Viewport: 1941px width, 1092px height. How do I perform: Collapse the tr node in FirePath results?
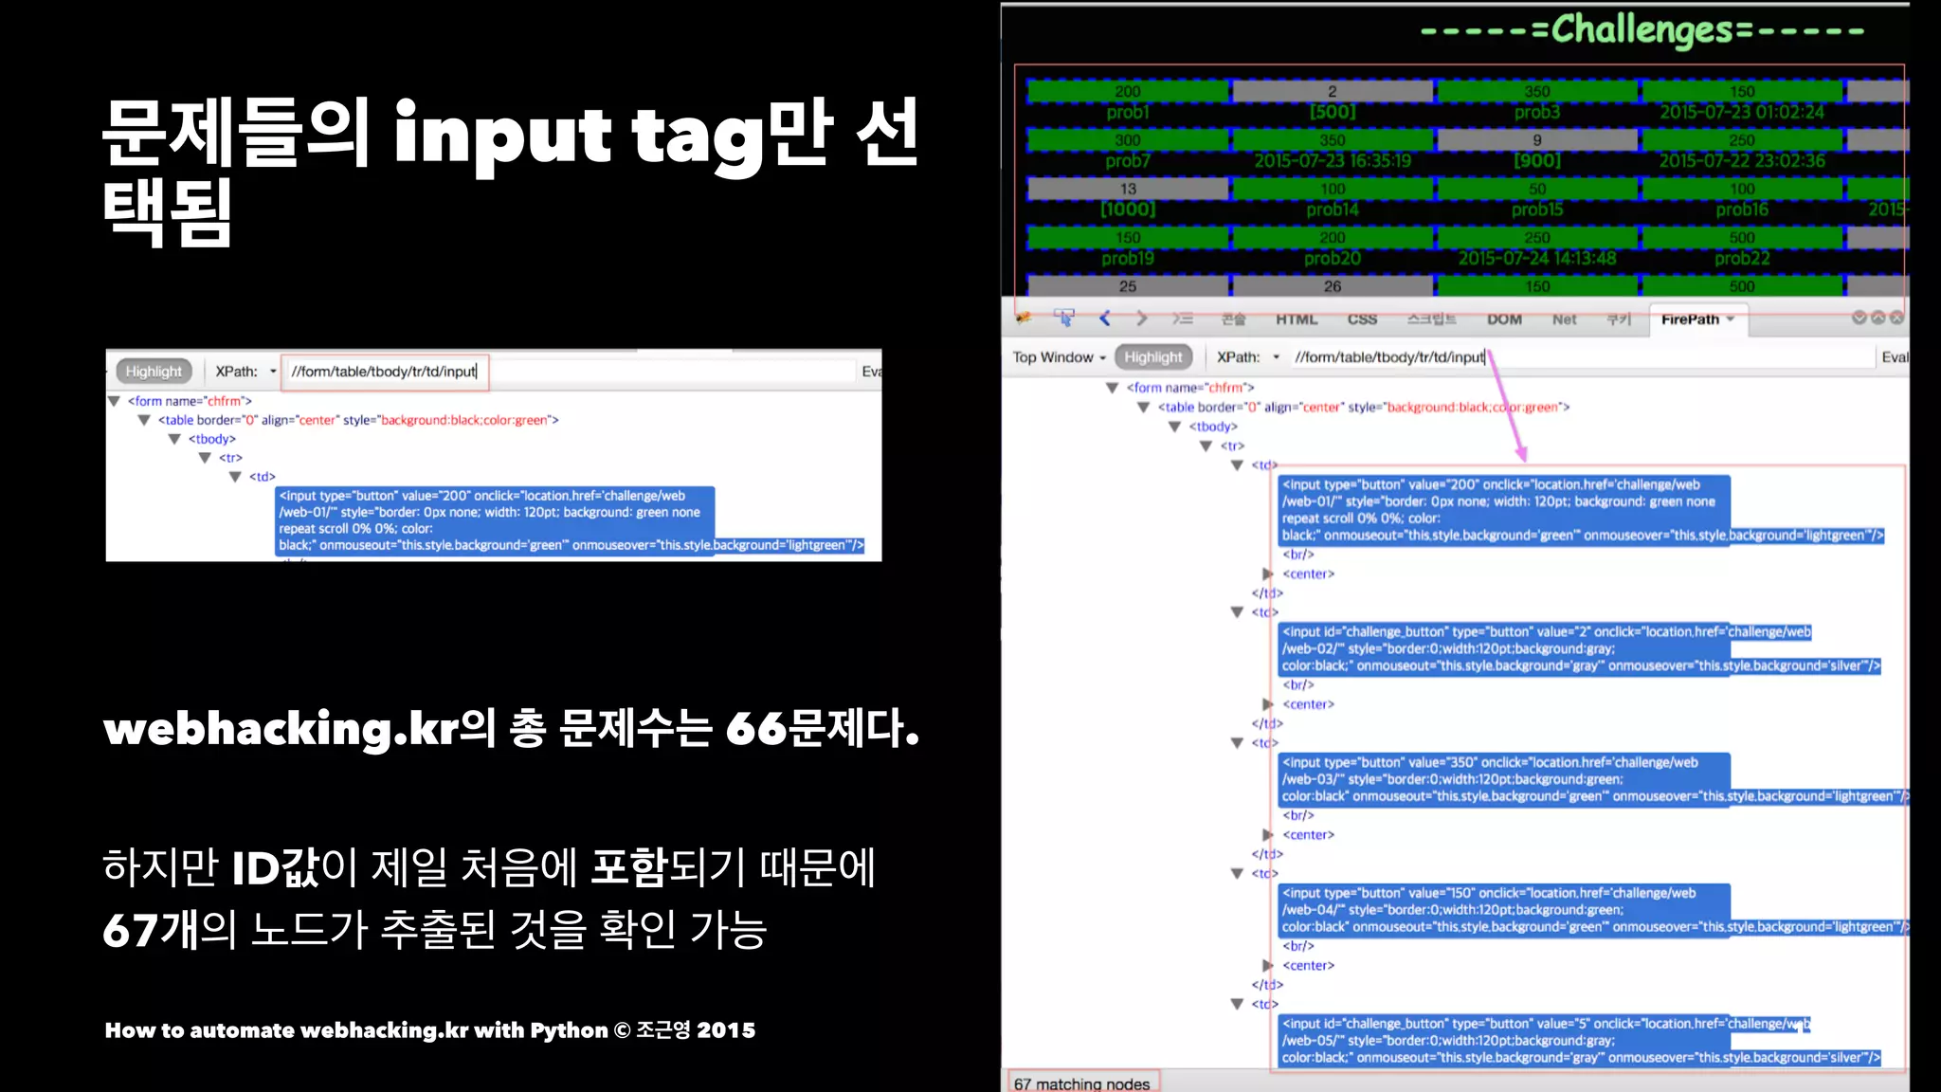pos(1206,446)
